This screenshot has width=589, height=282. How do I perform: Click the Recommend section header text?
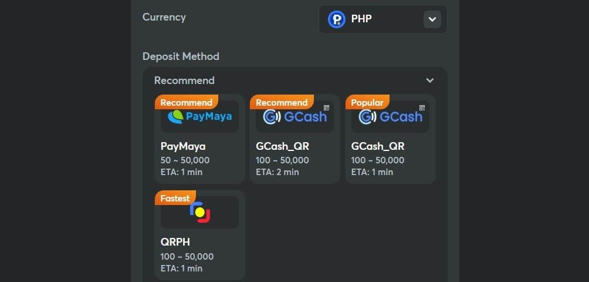(x=184, y=80)
